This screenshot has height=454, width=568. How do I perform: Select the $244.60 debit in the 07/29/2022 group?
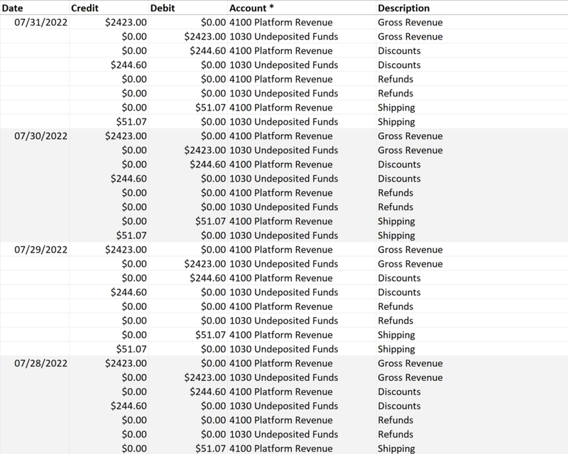point(208,278)
